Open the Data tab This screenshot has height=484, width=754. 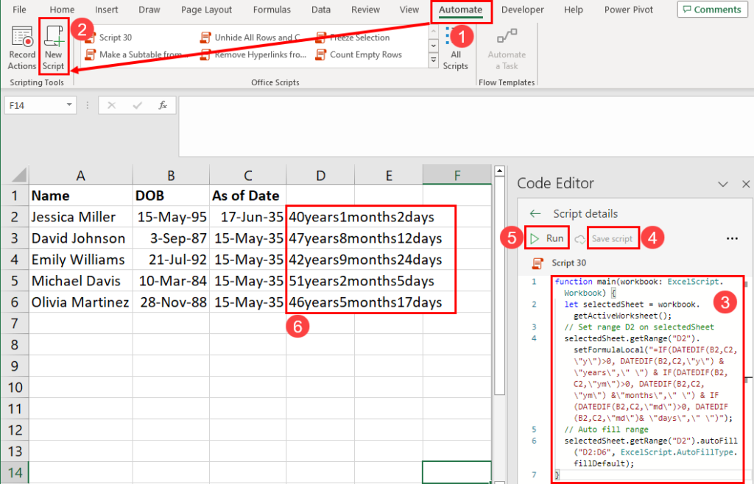pos(321,10)
